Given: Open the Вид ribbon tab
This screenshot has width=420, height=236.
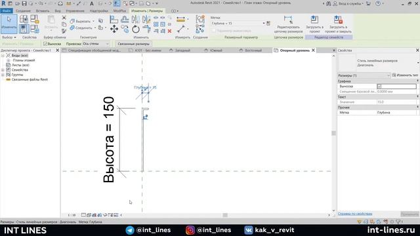Looking at the screenshot, I should (58, 11).
